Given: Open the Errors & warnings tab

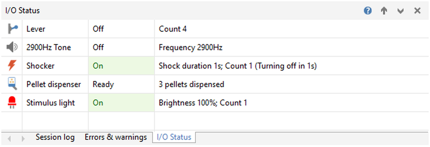Looking at the screenshot, I should point(116,137).
